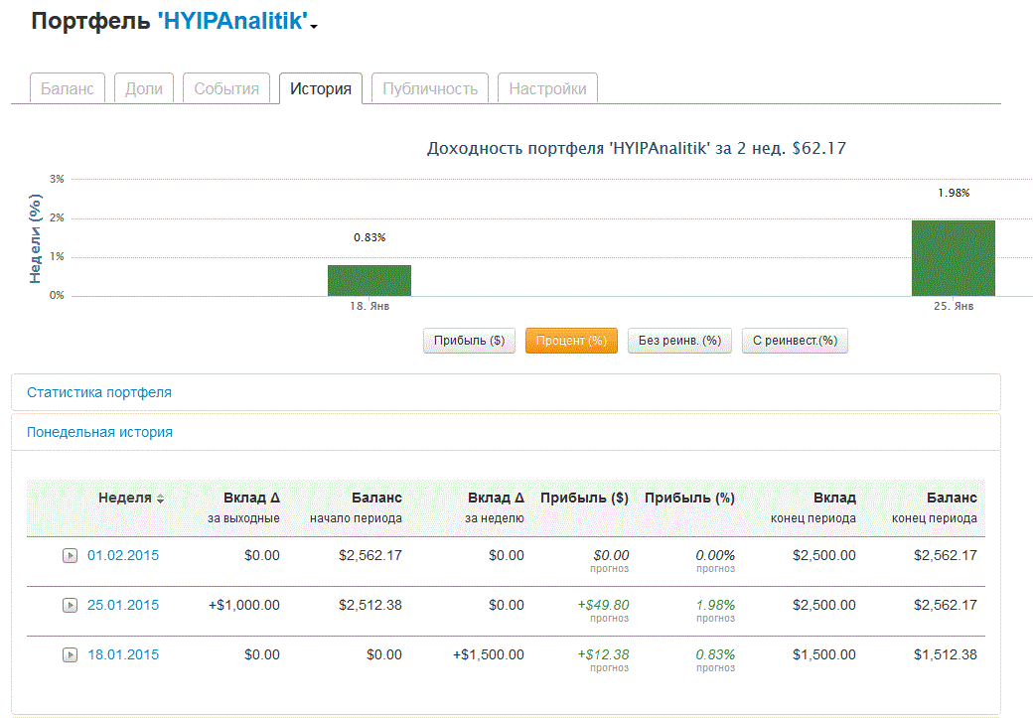Show chart as Прибыль ($)
The image size is (1033, 718).
tap(469, 341)
